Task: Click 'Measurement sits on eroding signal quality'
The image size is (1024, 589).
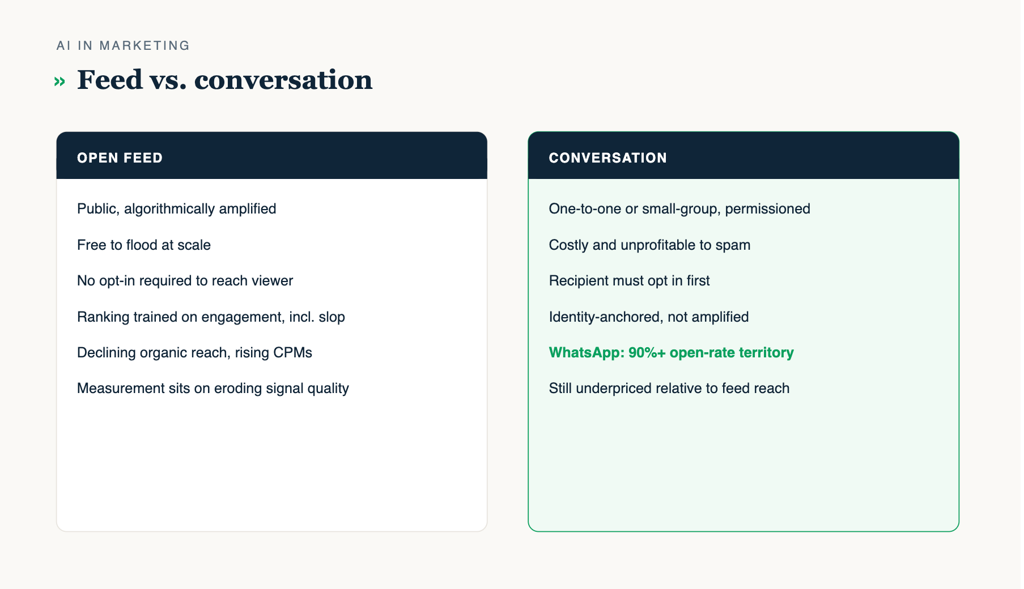Action: (x=213, y=389)
